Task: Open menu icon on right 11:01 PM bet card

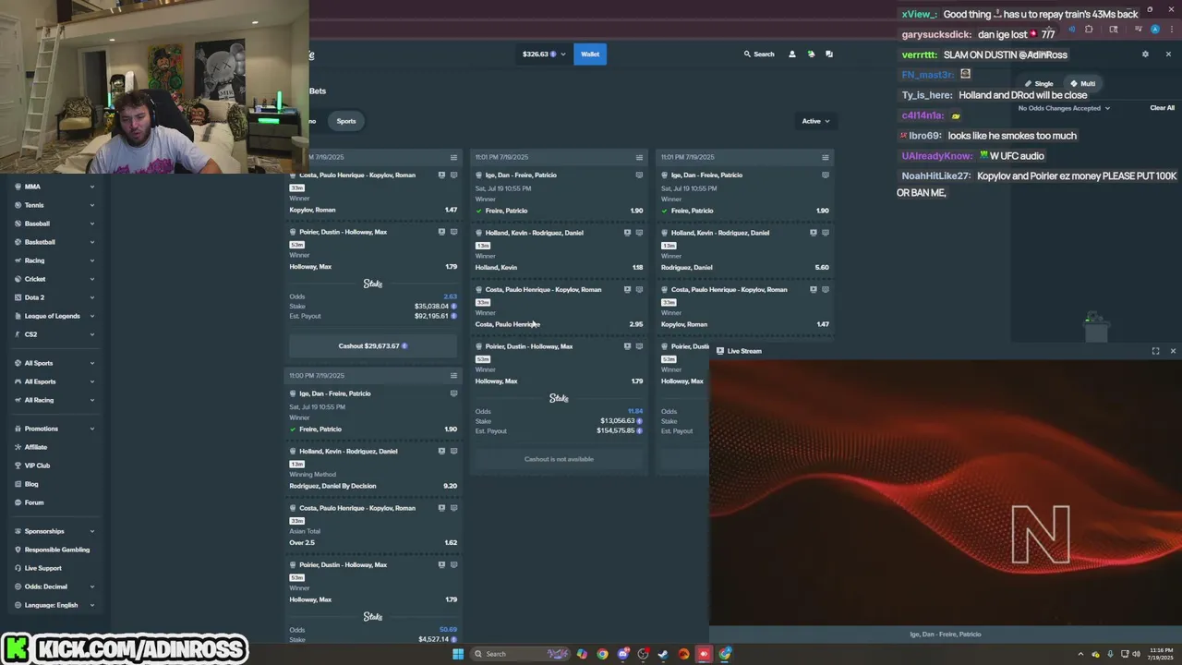Action: tap(826, 157)
